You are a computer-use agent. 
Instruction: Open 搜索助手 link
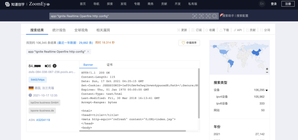point(228,16)
